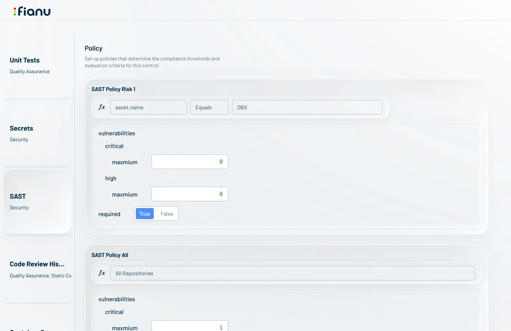
Task: Set required to False
Action: [x=167, y=214]
